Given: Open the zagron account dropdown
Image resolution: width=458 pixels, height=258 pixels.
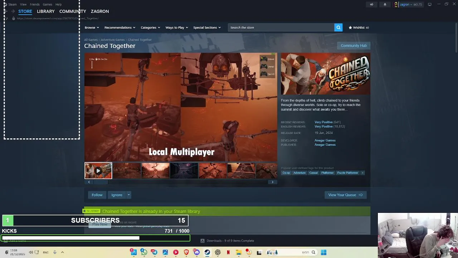Looking at the screenshot, I should 411,4.
